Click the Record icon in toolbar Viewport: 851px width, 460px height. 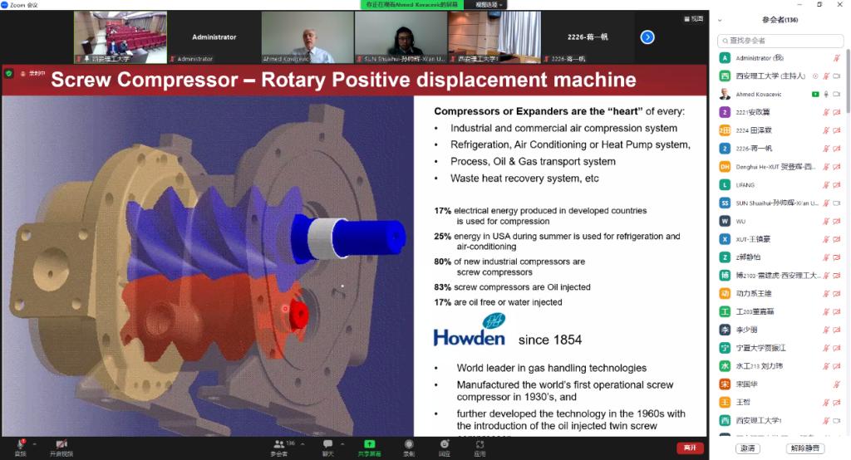point(409,445)
